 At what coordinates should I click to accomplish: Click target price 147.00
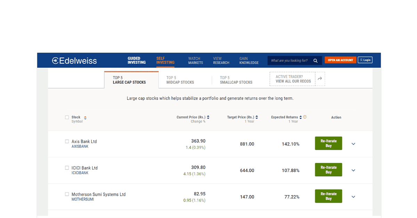247,197
